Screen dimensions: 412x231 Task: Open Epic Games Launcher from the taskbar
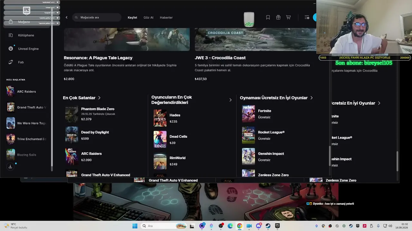click(277, 226)
